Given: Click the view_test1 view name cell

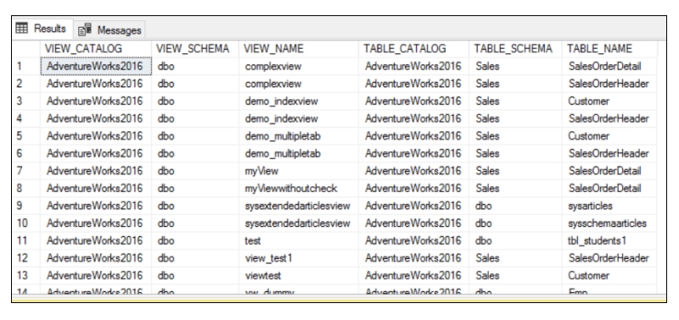Looking at the screenshot, I should click(x=299, y=258).
